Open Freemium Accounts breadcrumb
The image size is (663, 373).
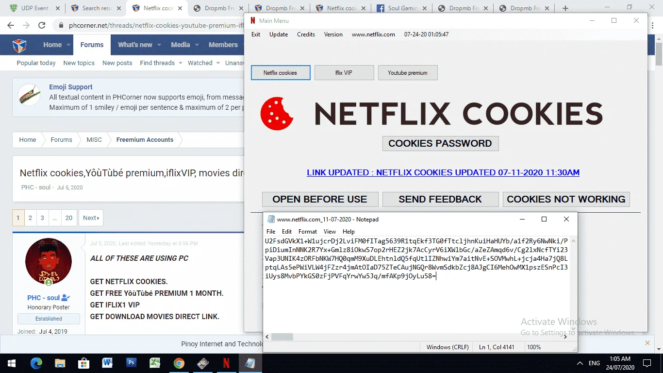(x=145, y=140)
